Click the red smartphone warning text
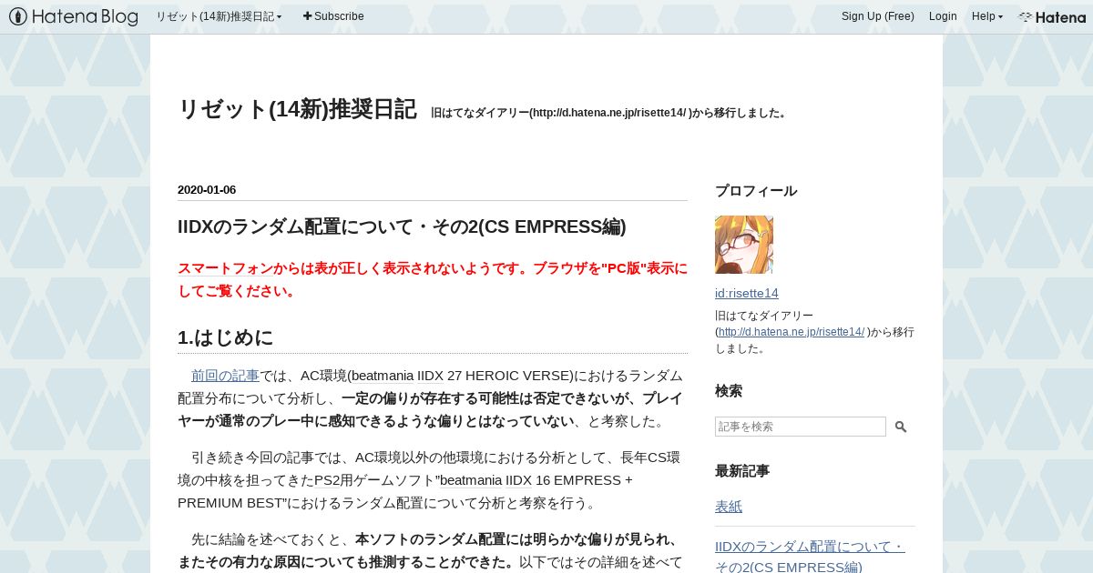Viewport: 1093px width, 573px height. pyautogui.click(x=433, y=280)
